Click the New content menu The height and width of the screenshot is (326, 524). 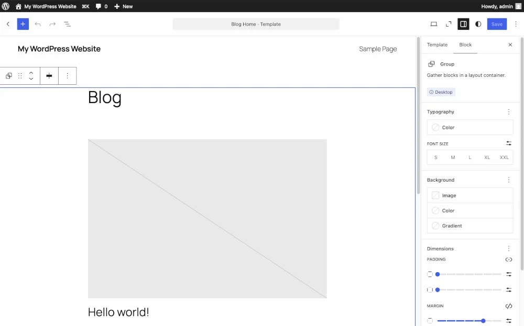[x=123, y=6]
